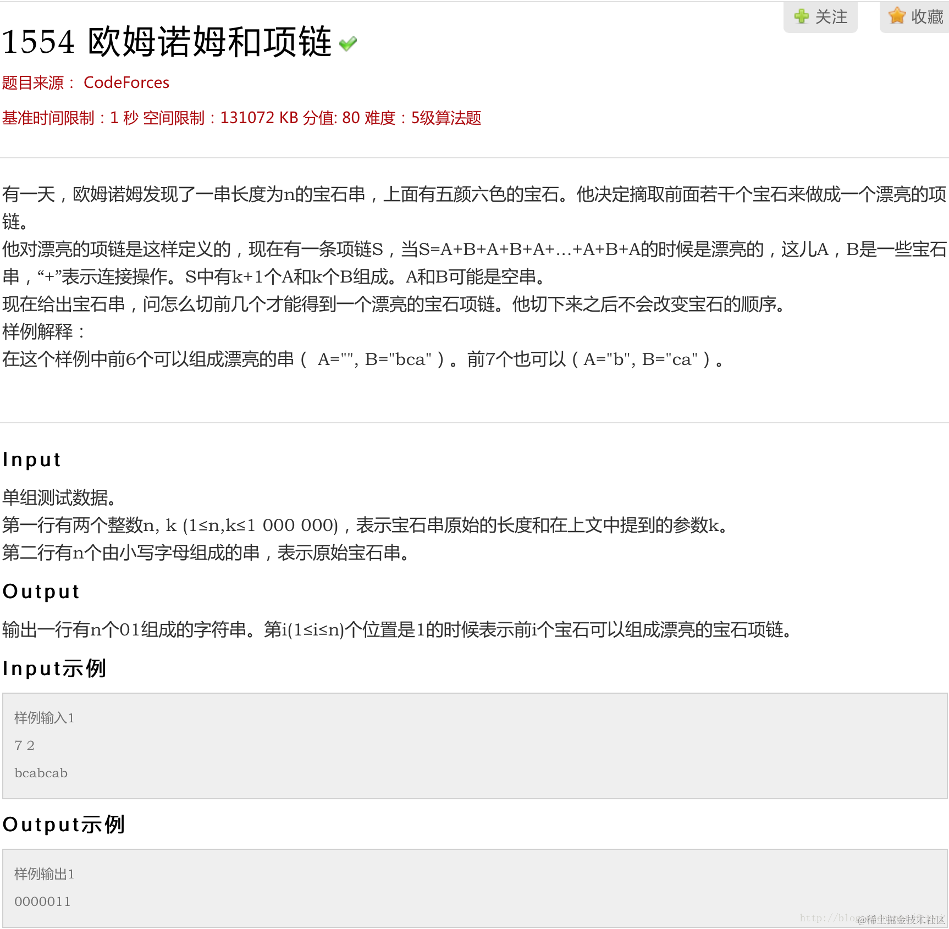Click the 收藏 favorite button label

point(927,17)
